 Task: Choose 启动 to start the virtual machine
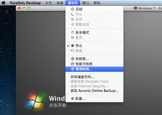94,9
